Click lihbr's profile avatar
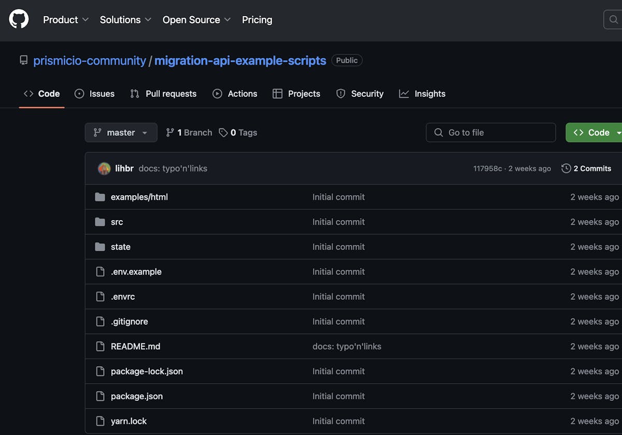Viewport: 622px width, 435px height. coord(104,168)
